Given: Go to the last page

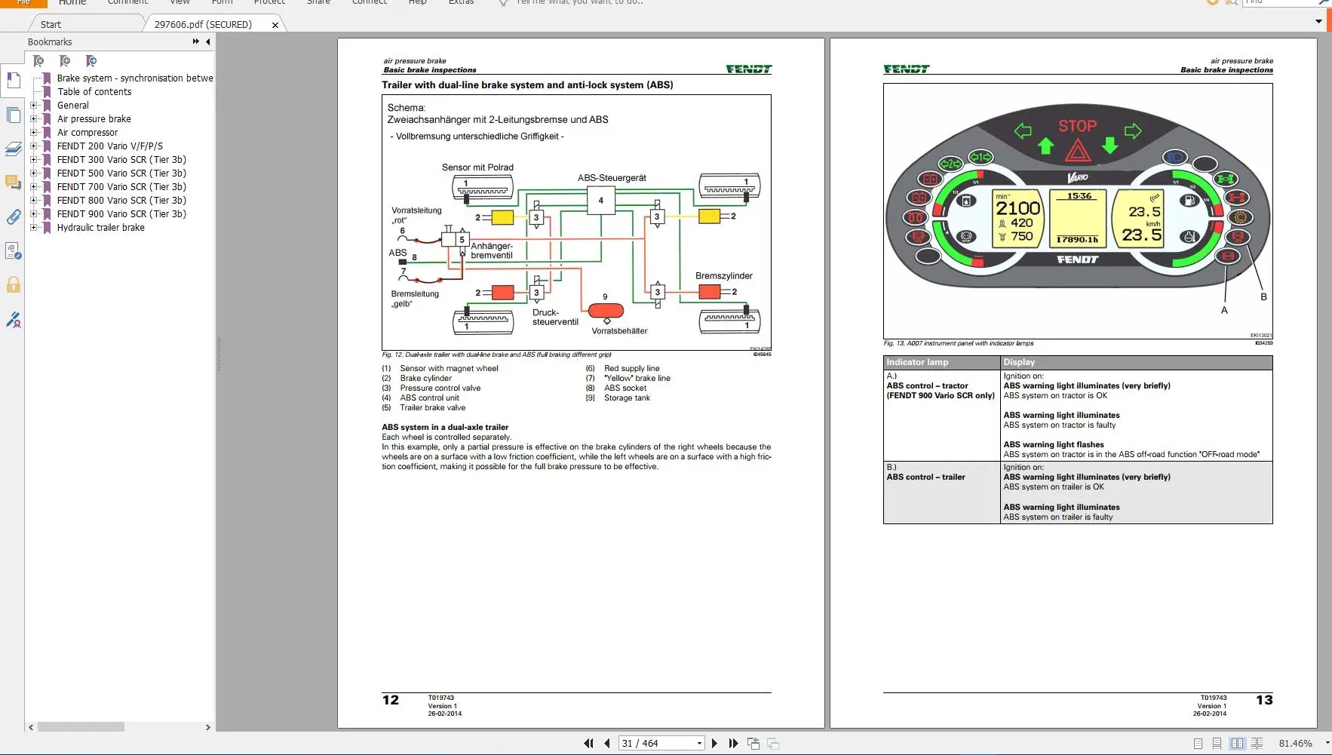Looking at the screenshot, I should click(733, 744).
